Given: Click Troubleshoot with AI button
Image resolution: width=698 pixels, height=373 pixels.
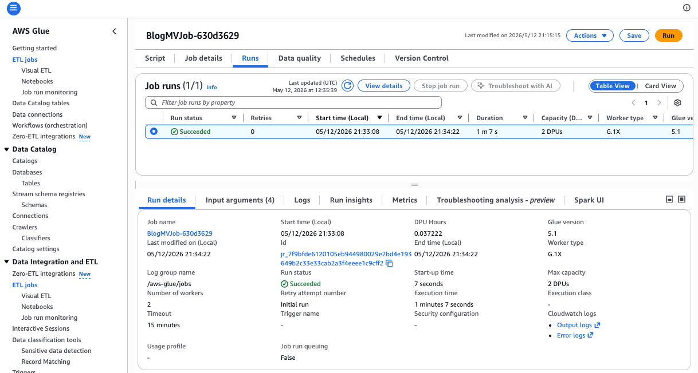Looking at the screenshot, I should coord(515,86).
